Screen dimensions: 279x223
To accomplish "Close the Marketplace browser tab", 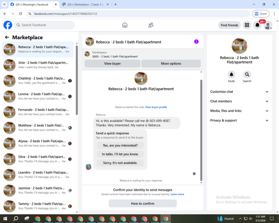I will pyautogui.click(x=108, y=4).
